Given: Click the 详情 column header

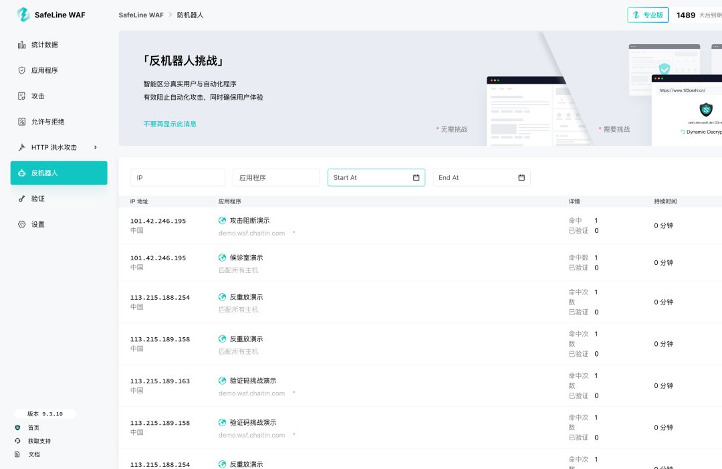Looking at the screenshot, I should (x=574, y=201).
